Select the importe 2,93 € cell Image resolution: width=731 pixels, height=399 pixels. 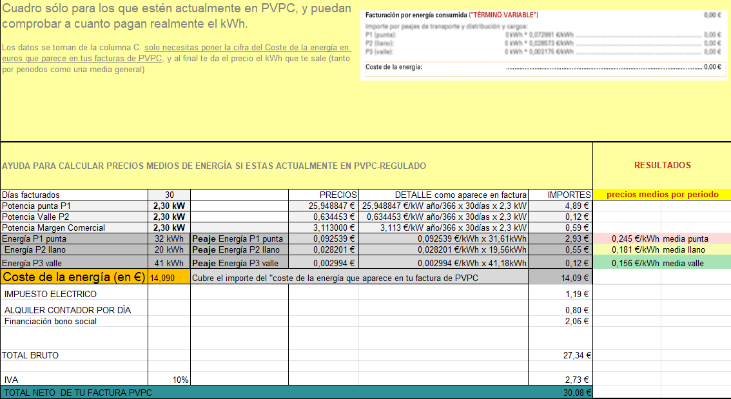(560, 238)
